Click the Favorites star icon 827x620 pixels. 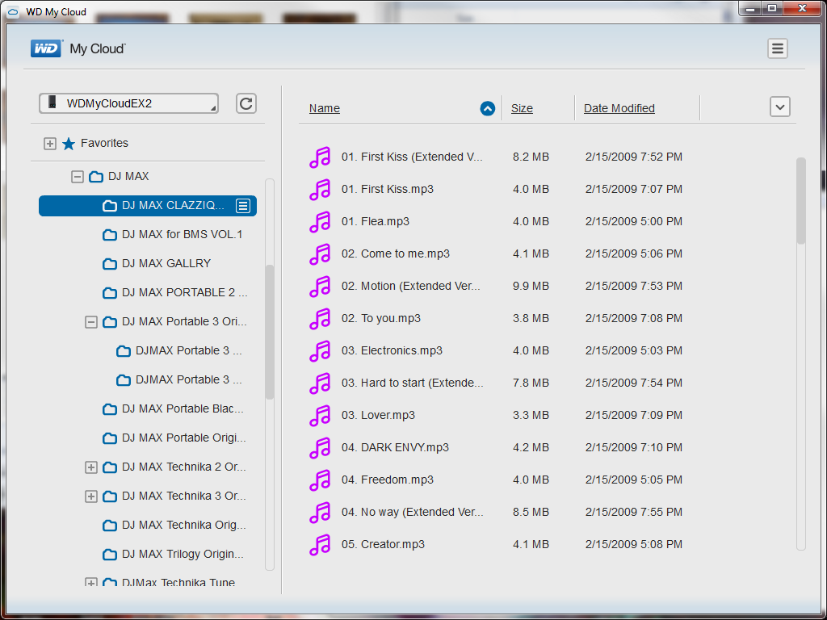tap(69, 144)
